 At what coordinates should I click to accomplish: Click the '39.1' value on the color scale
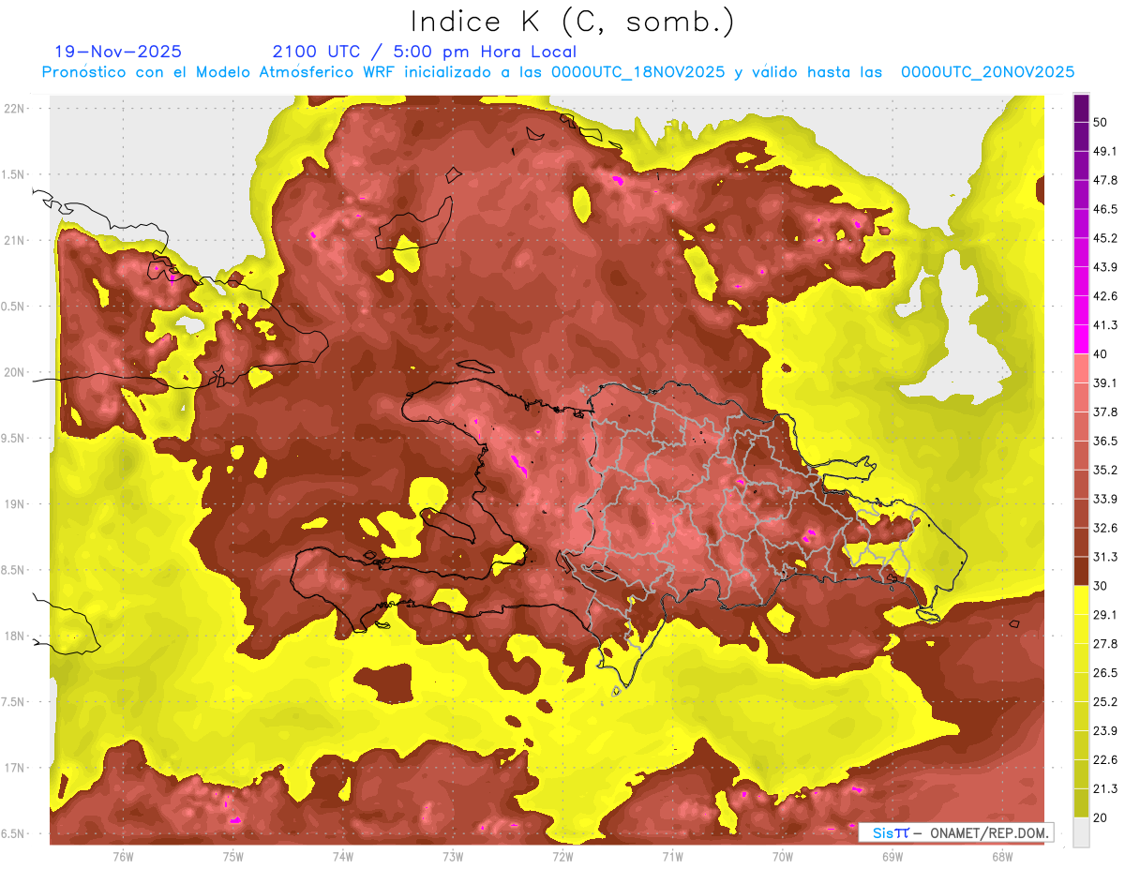point(1104,383)
